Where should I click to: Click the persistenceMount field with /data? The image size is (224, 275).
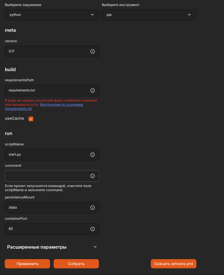click(52, 208)
